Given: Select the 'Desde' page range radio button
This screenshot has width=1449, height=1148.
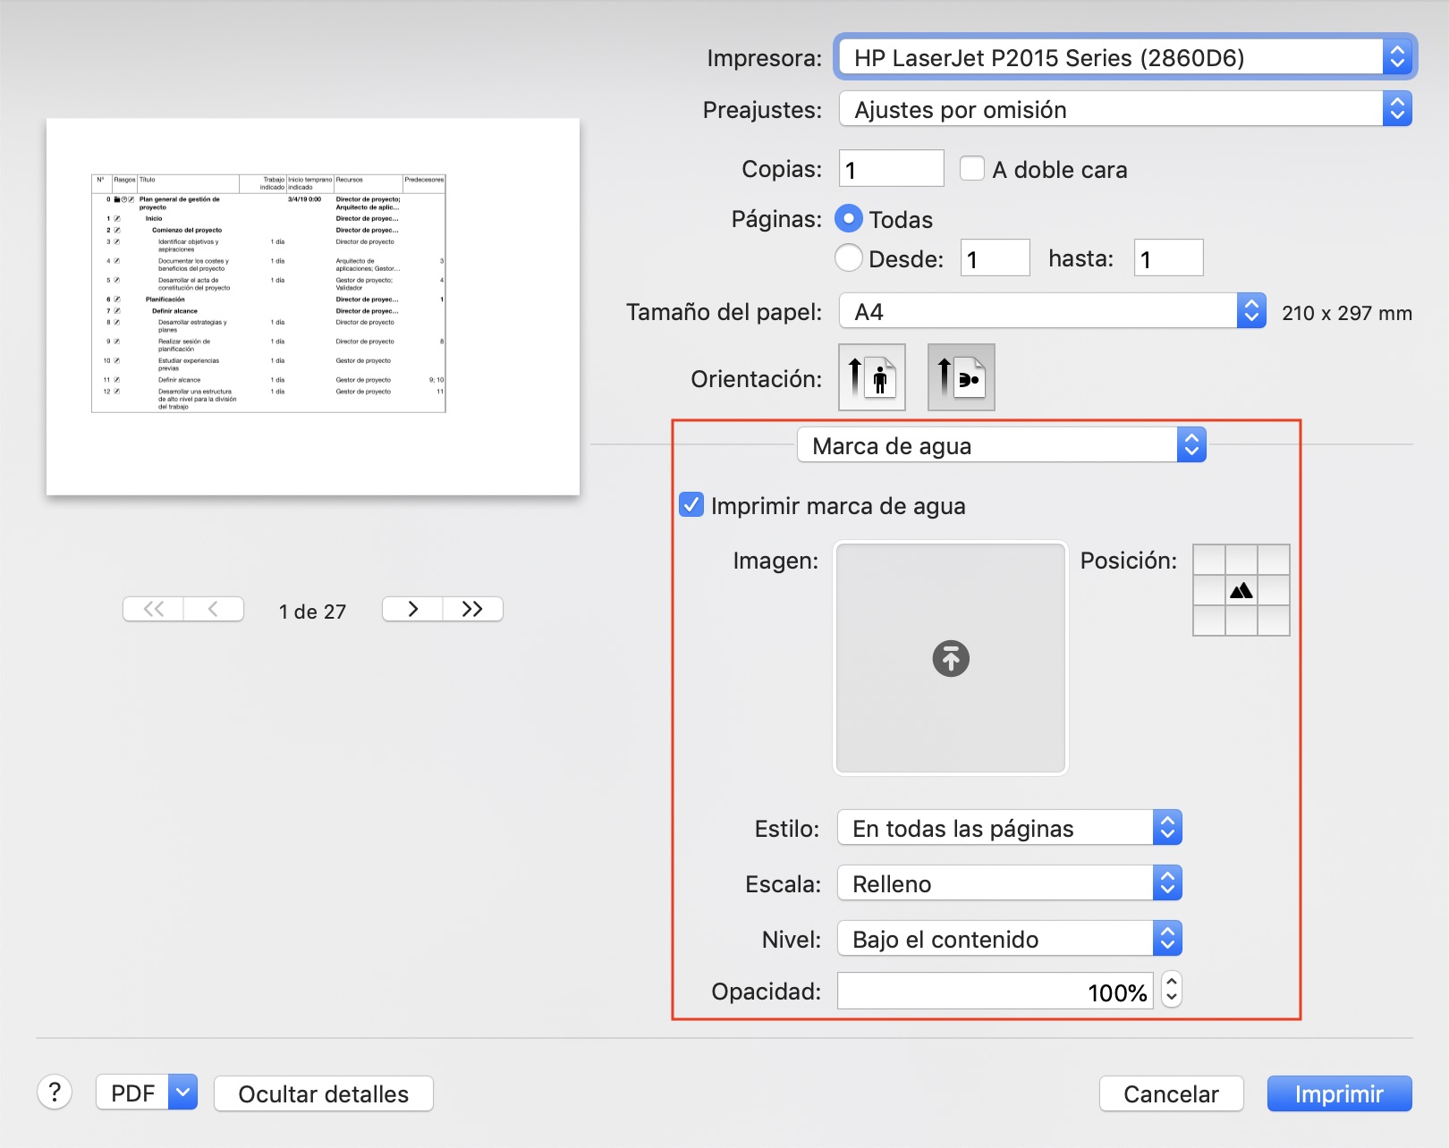Looking at the screenshot, I should tap(848, 258).
